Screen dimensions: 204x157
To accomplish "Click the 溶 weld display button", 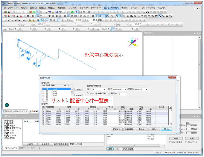I will click(x=100, y=16).
